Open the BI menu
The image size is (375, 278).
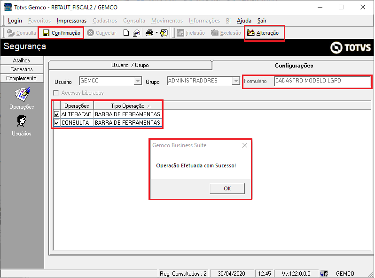tap(228, 21)
